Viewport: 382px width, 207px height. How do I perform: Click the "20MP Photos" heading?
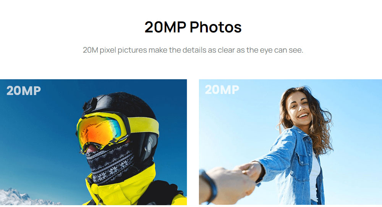193,27
